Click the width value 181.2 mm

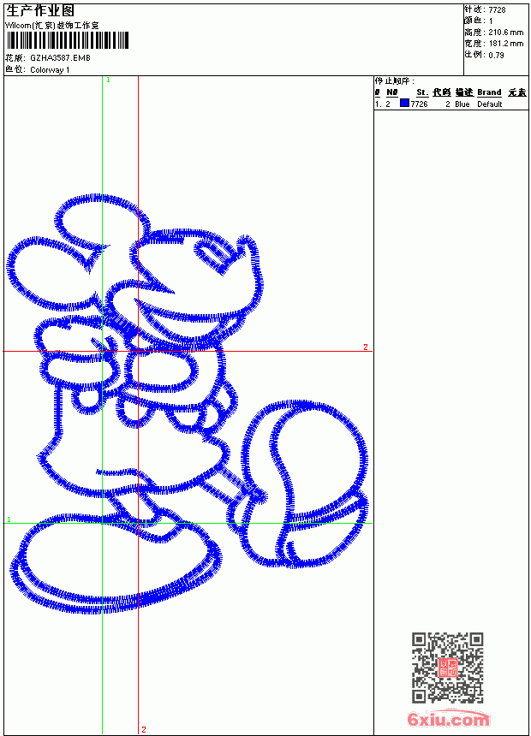tap(506, 44)
